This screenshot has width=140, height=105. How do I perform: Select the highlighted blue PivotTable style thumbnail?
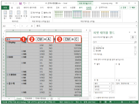pos(77,14)
